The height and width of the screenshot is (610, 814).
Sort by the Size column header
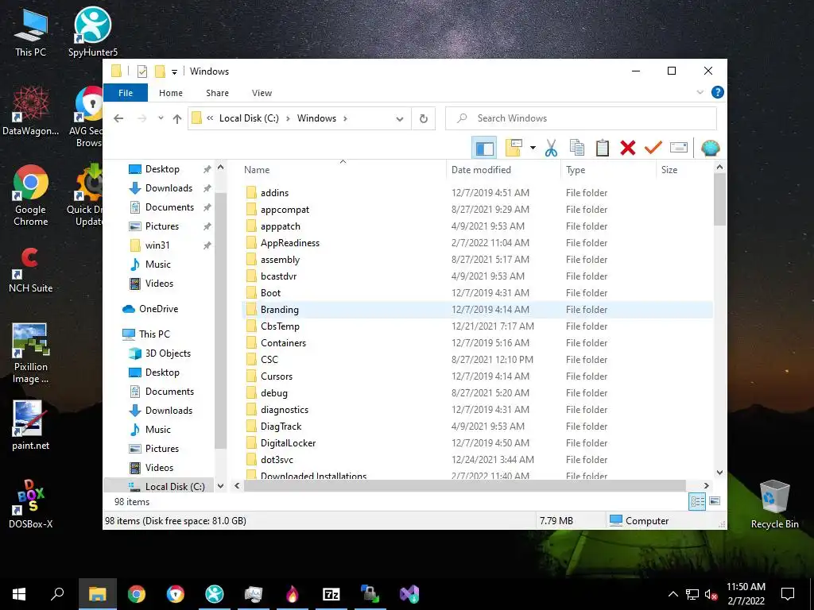tap(684, 170)
